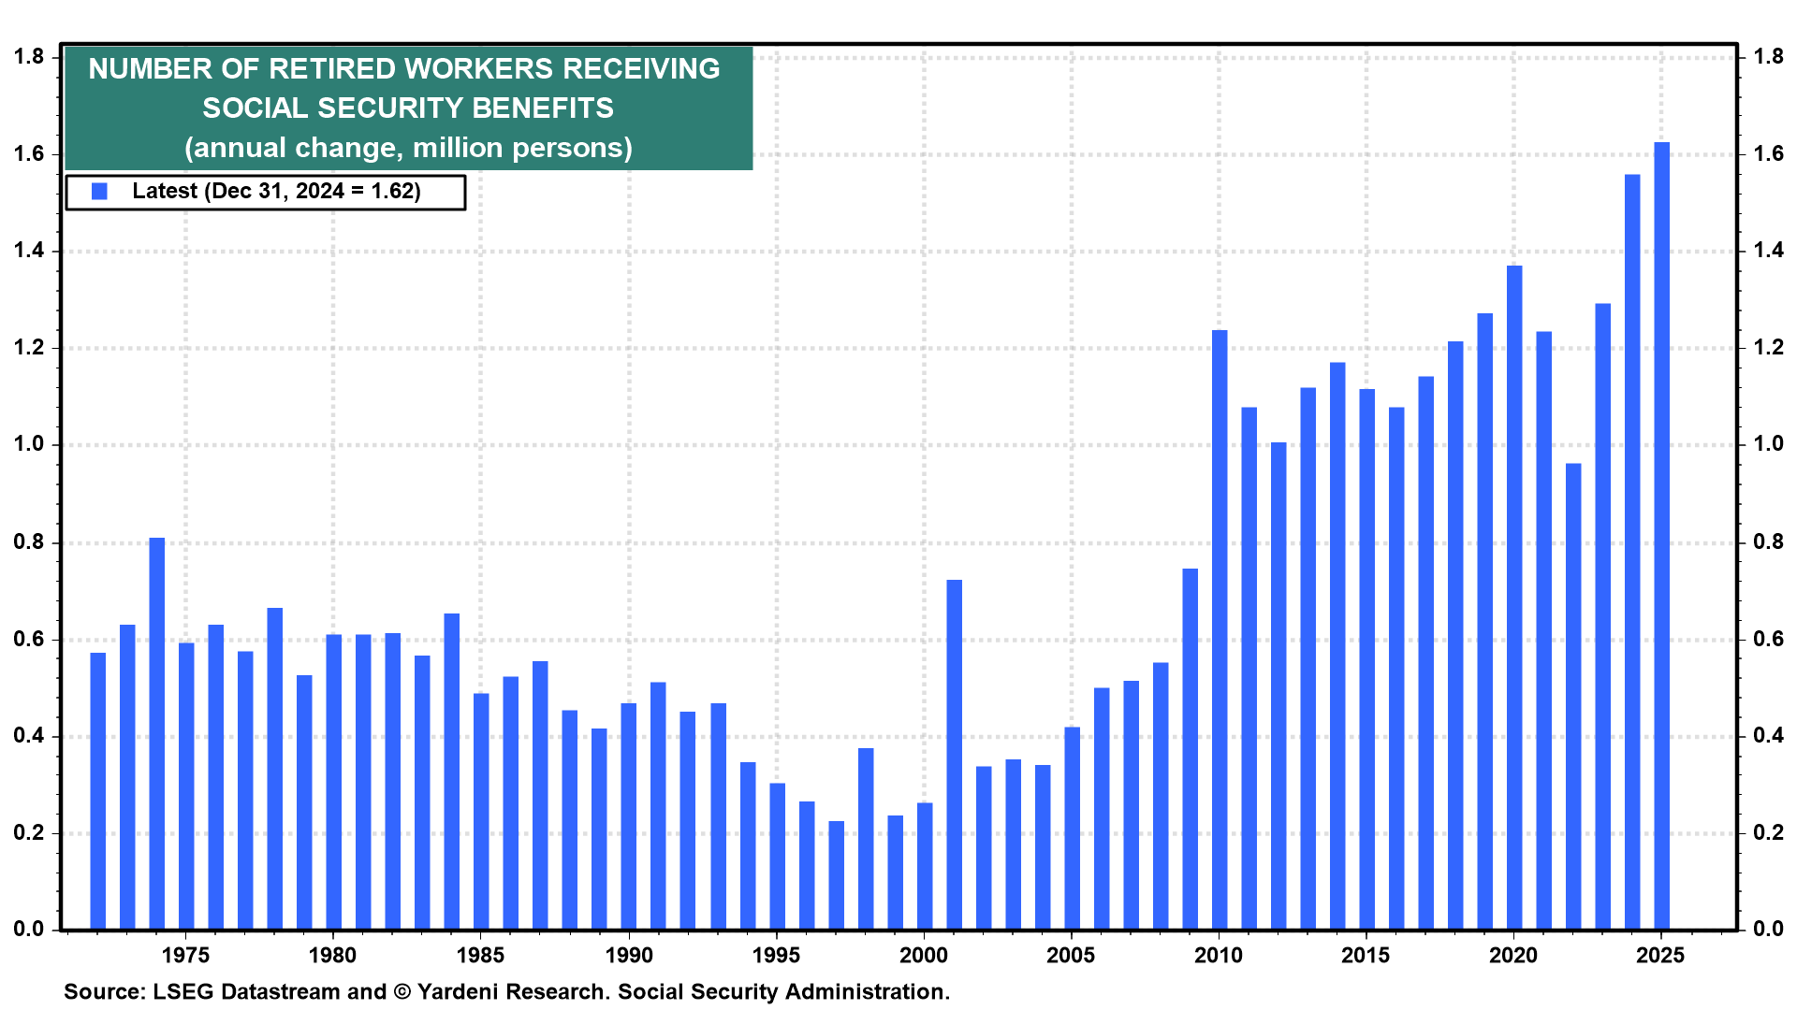Open the 1.8 top axis value
Viewport: 1797px width, 1010px height.
point(31,56)
